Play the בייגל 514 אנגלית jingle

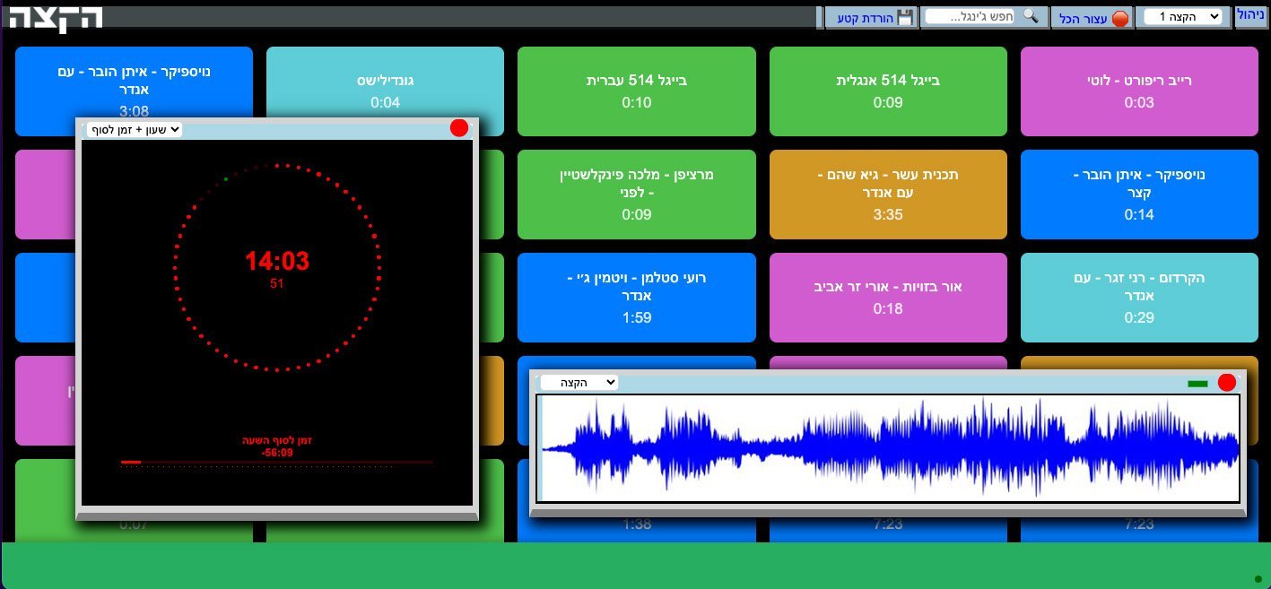point(888,91)
